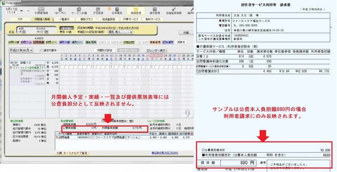337x172 pixels.
Task: Click the 日常業務 toolbar icon
Action: pos(117,10)
